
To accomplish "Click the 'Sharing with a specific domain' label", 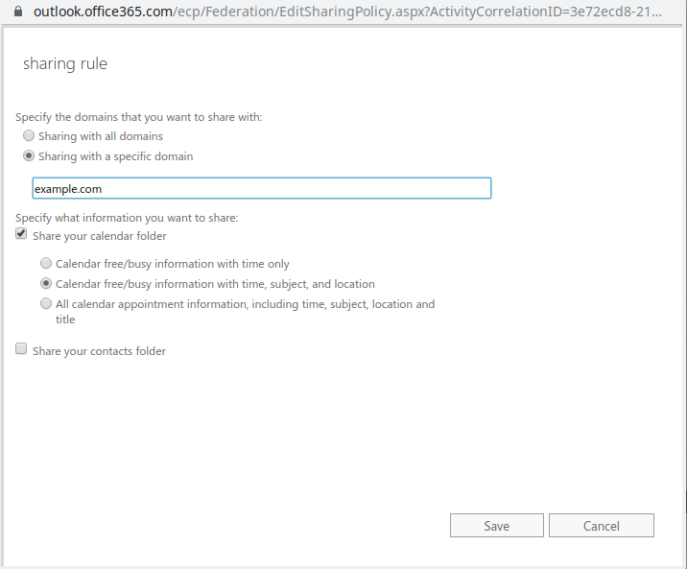I will click(x=116, y=156).
